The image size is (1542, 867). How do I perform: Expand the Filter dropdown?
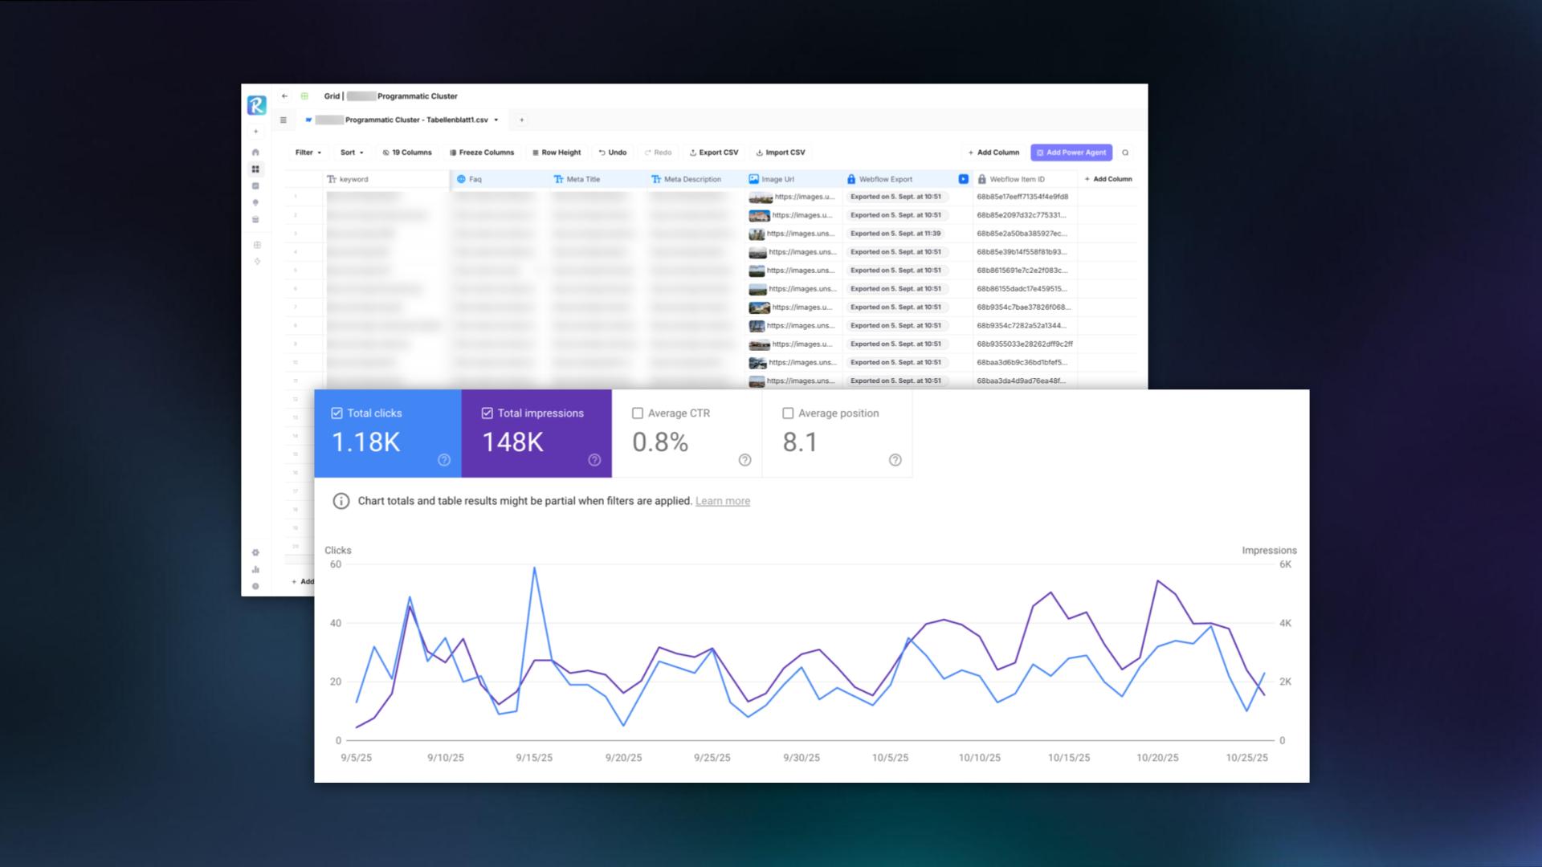coord(308,153)
